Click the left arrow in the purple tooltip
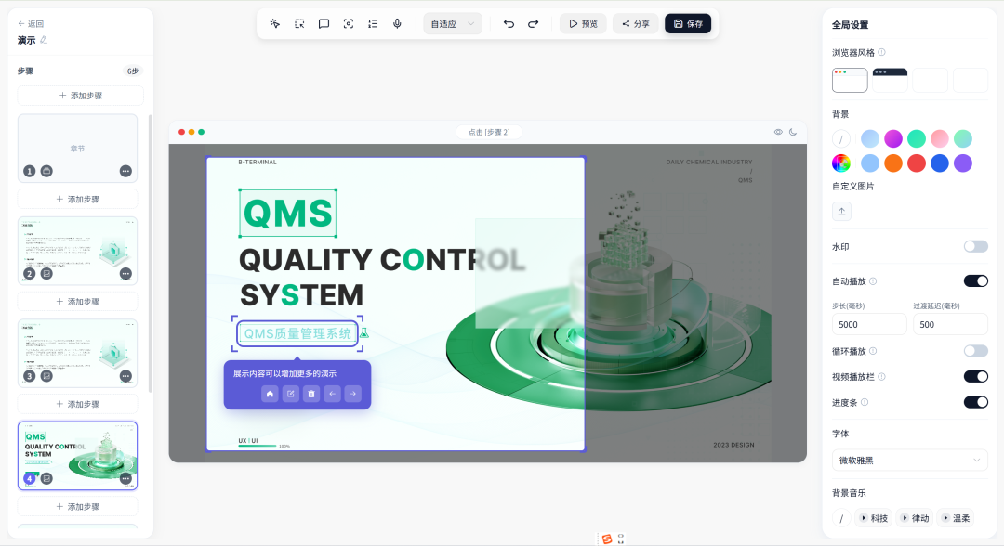Viewport: 1004px width, 546px height. (332, 394)
